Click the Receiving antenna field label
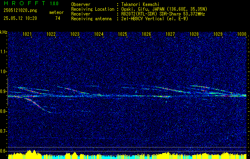 point(91,19)
